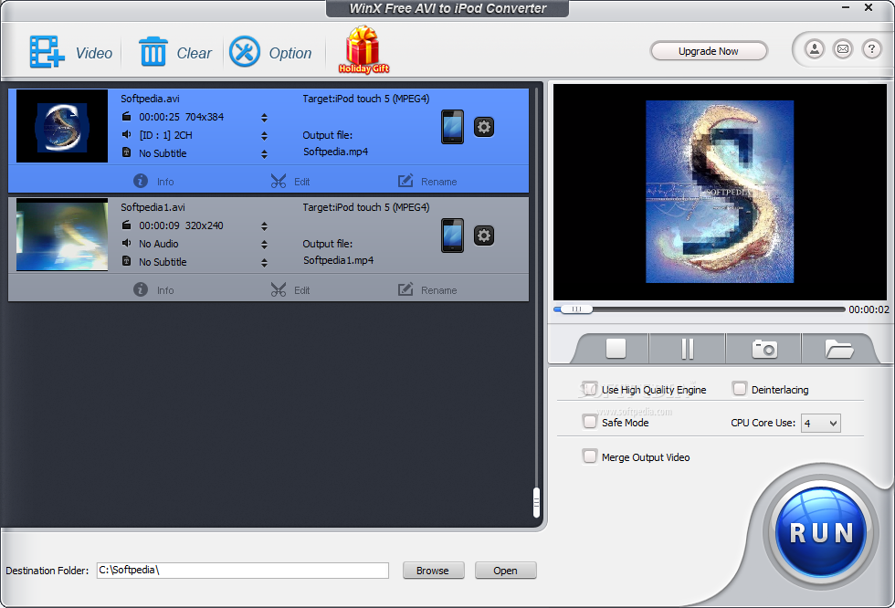
Task: Enable Merge Output Video checkbox
Action: pos(590,456)
